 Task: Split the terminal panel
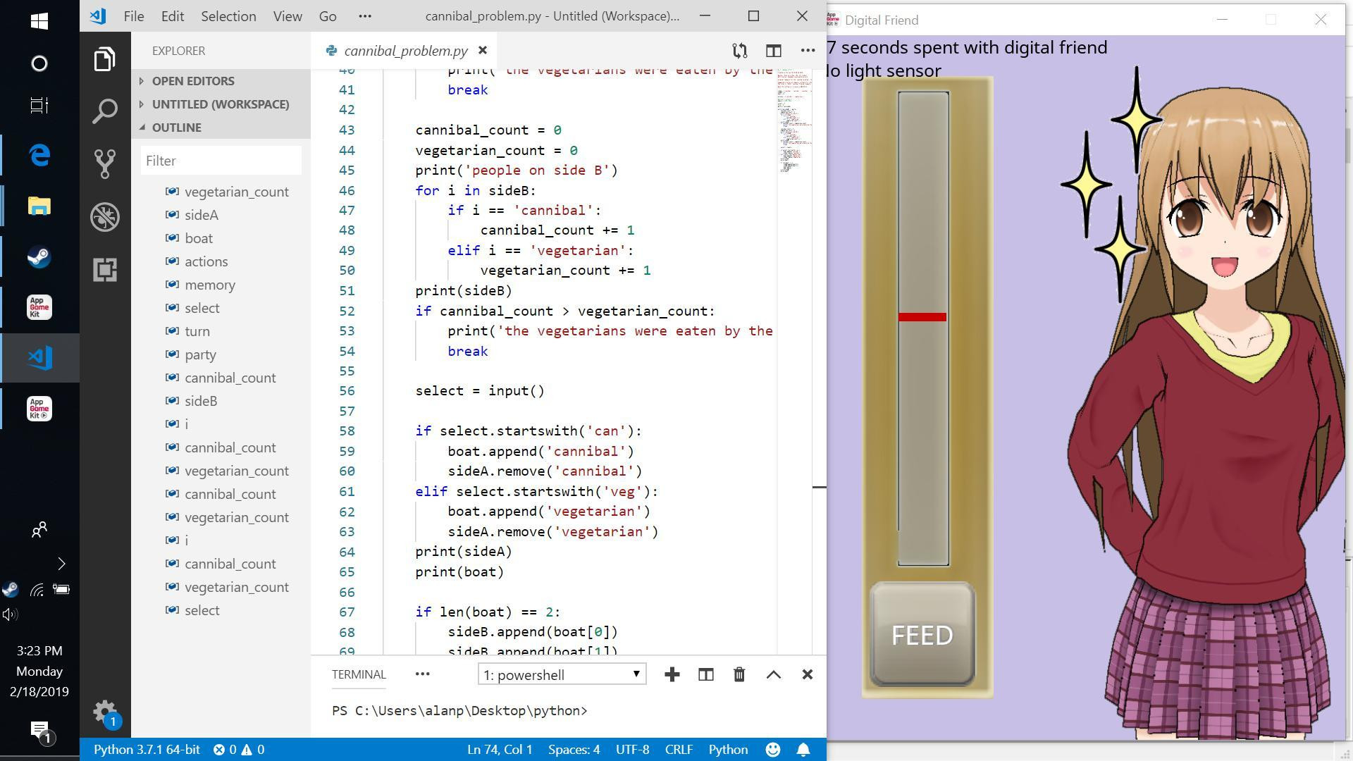(x=705, y=675)
